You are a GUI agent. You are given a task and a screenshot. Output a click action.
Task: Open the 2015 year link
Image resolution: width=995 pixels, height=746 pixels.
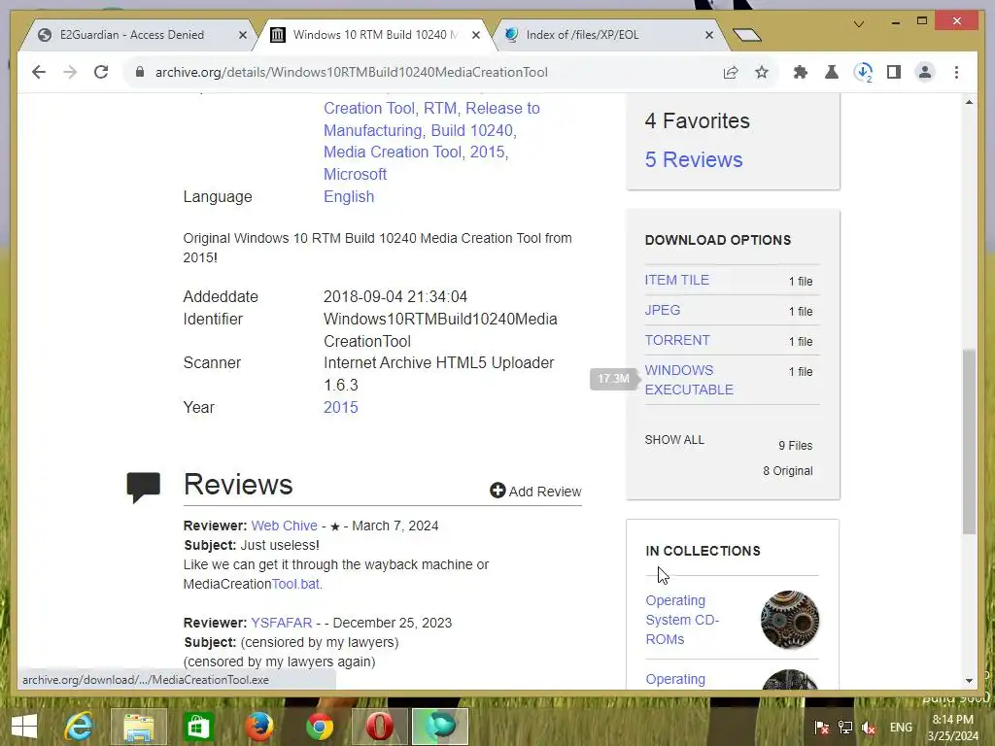[x=341, y=407]
